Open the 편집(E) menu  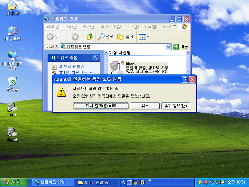click(71, 27)
